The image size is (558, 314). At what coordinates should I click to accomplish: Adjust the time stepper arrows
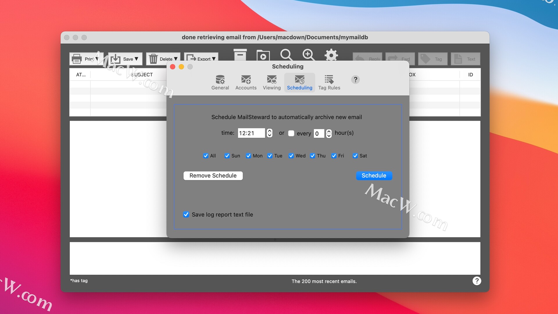[270, 133]
